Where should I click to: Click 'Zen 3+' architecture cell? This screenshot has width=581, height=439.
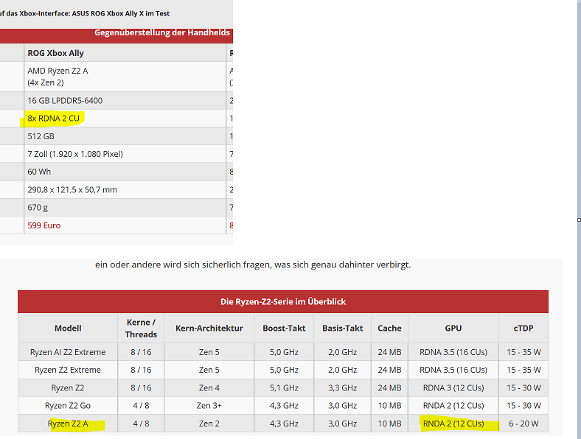[x=209, y=406]
